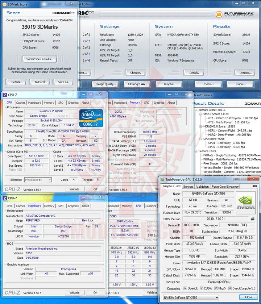261x304 pixels.
Task: Click NVIDIA SLI Enabled (2 GPUs) field
Action: pyautogui.click(x=219, y=282)
